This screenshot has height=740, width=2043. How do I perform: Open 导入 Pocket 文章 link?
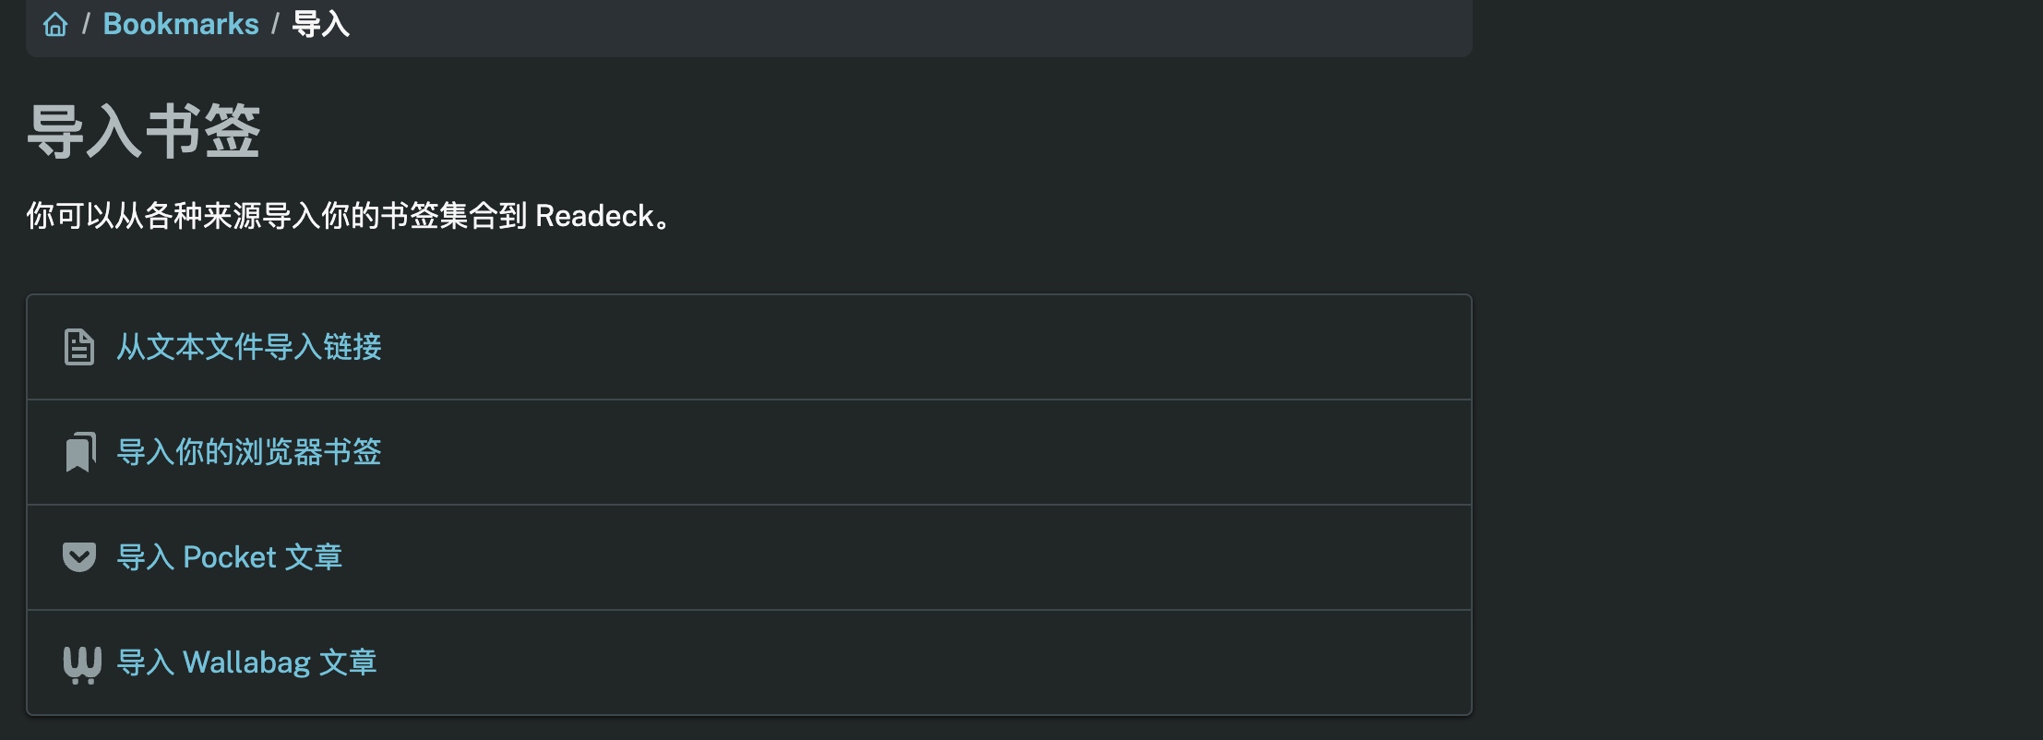[230, 557]
